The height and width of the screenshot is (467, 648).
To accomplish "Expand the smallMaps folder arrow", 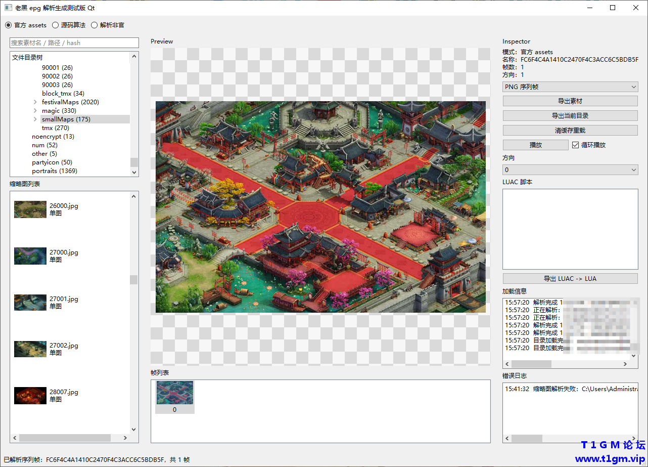I will pos(35,119).
